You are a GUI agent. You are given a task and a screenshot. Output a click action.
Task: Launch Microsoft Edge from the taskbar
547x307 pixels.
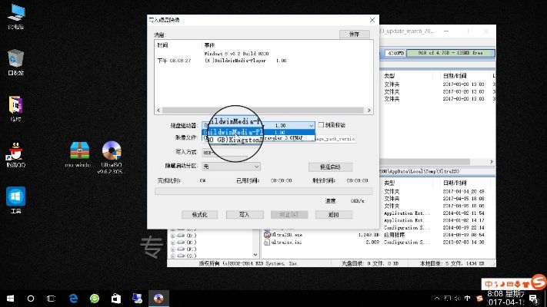74,299
